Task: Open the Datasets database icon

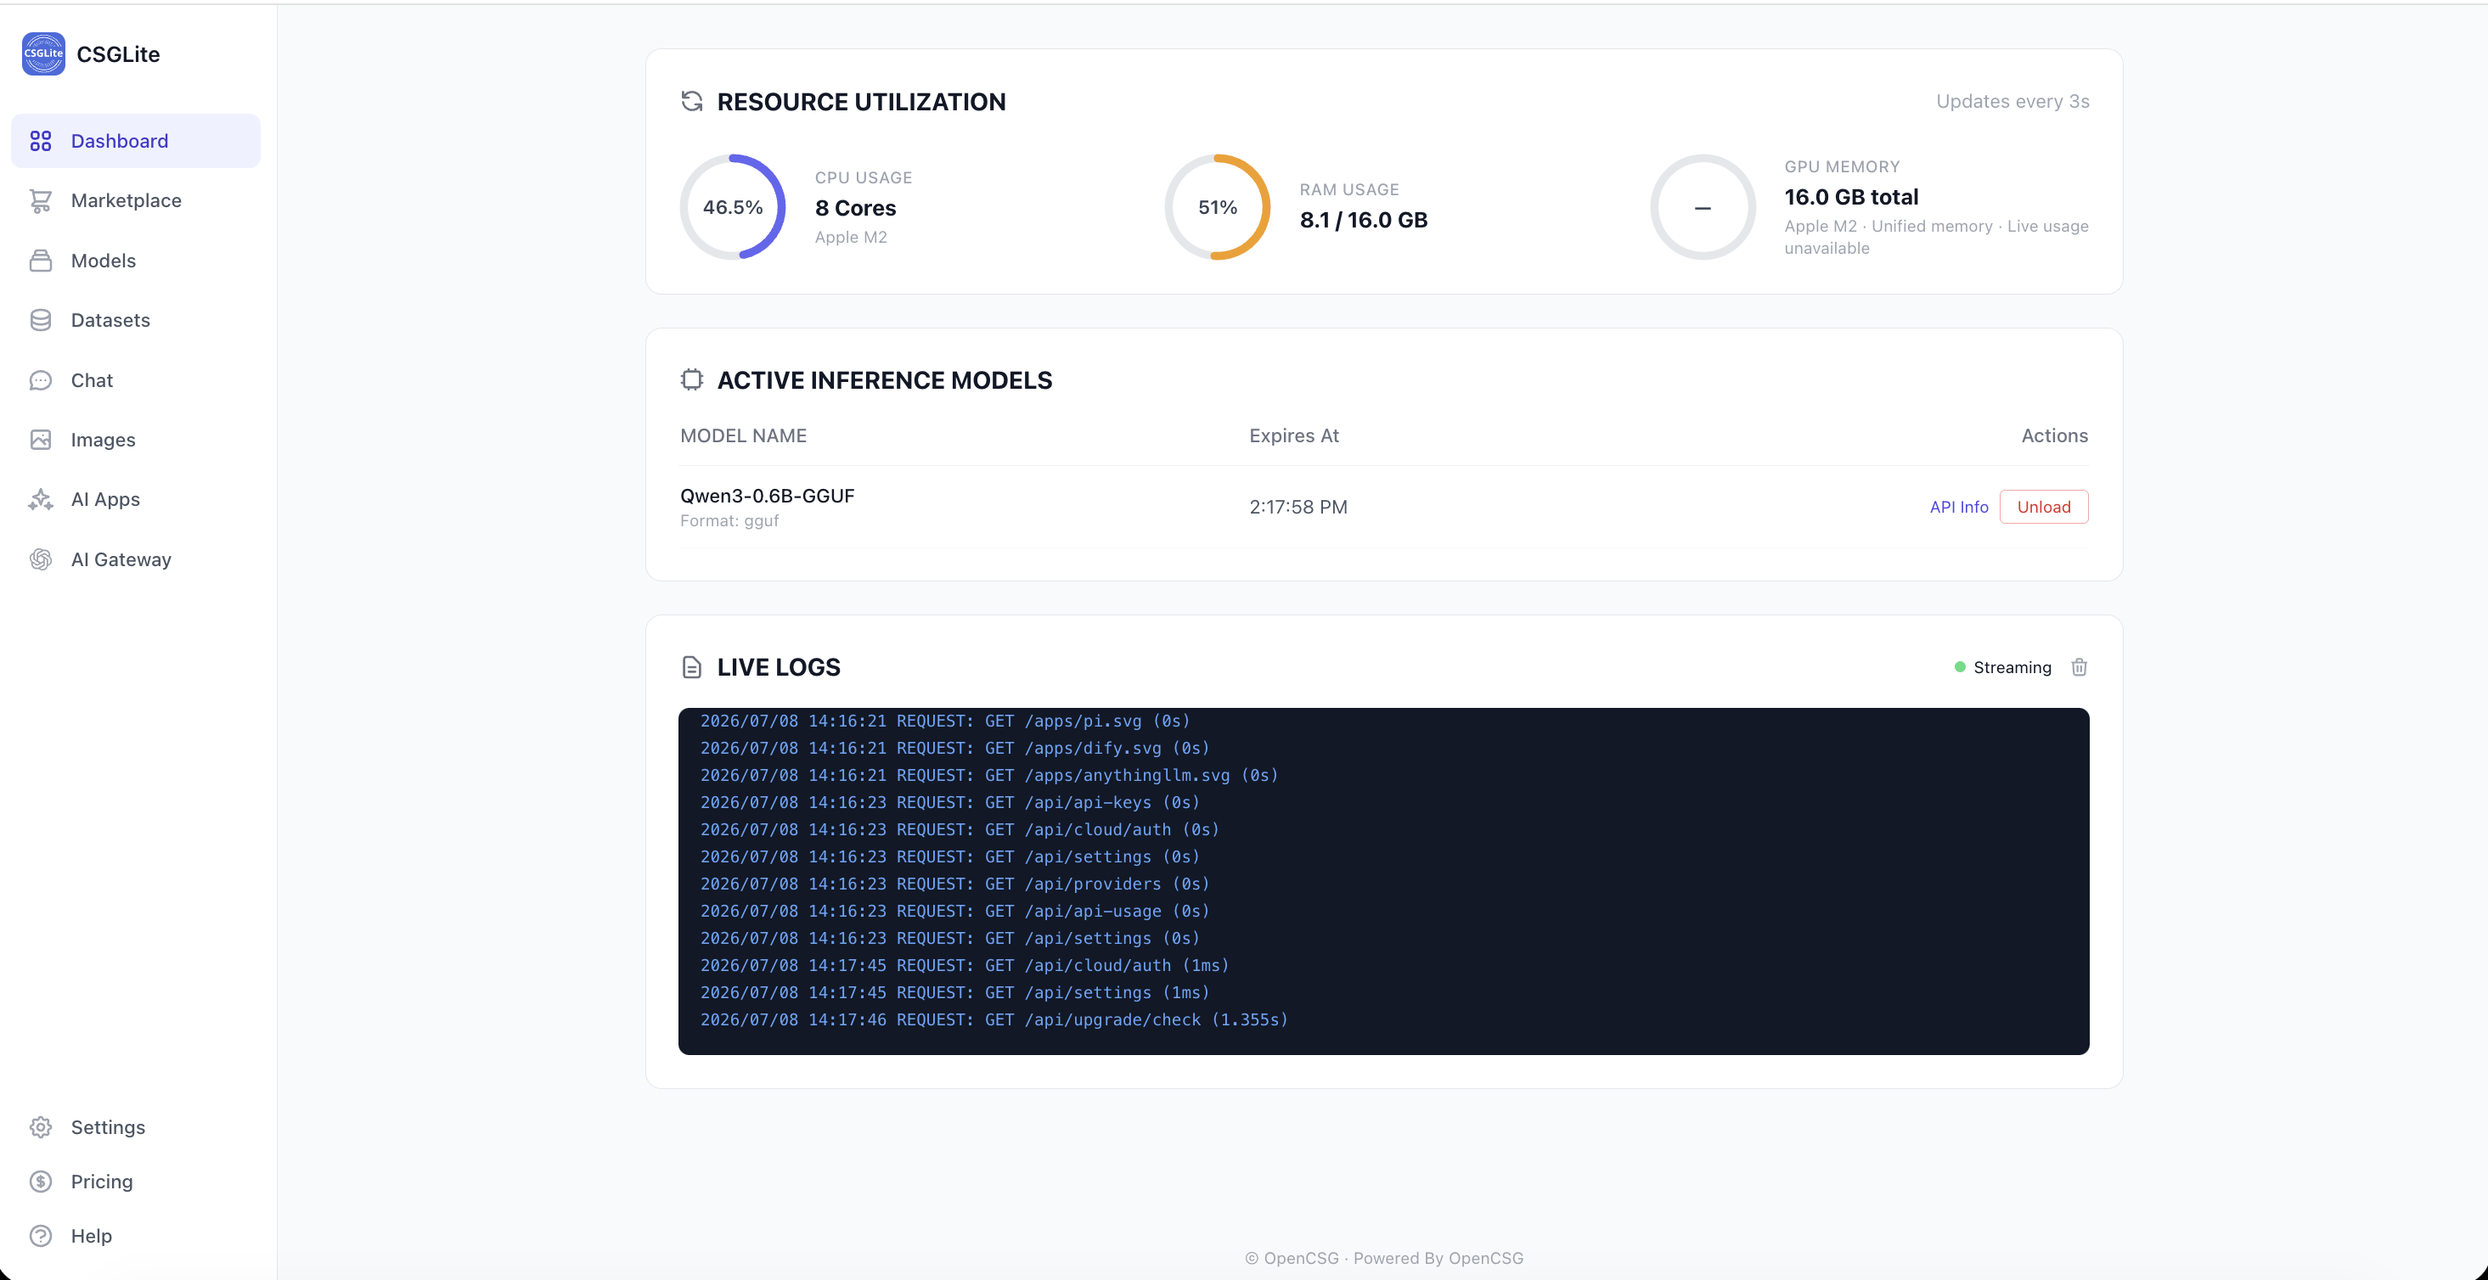Action: pyautogui.click(x=41, y=321)
